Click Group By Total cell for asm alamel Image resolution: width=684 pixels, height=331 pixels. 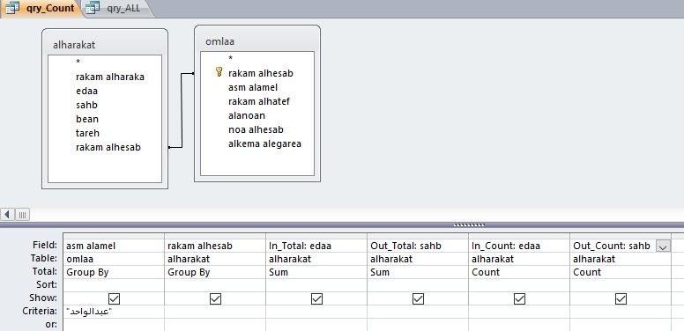pyautogui.click(x=114, y=272)
